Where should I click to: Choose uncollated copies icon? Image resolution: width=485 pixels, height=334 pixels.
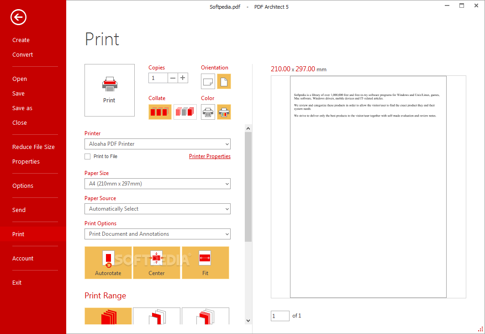coord(185,112)
